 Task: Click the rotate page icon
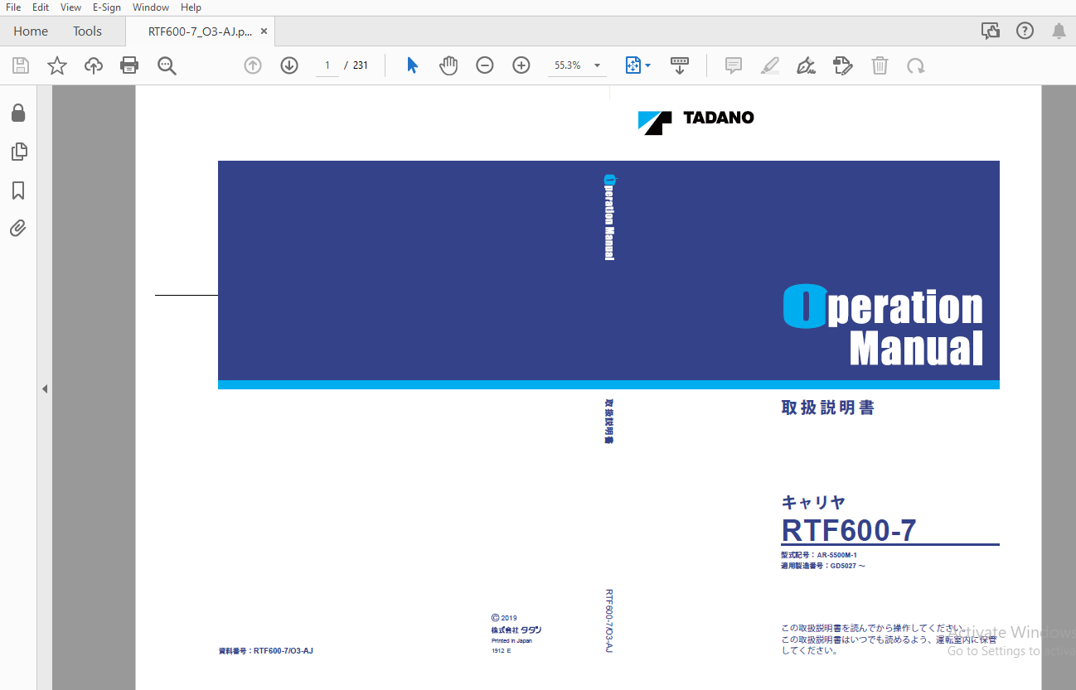915,65
